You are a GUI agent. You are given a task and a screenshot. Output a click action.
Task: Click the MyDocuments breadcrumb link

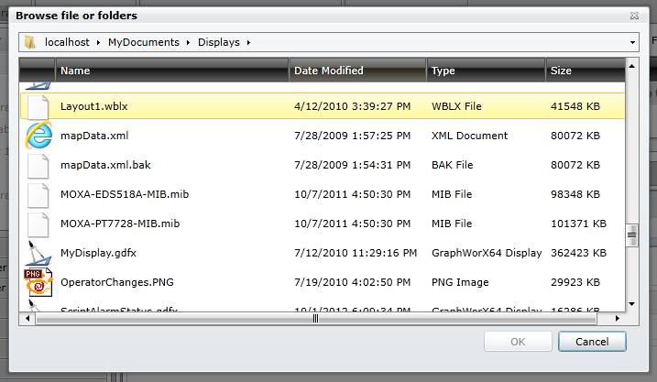(146, 42)
